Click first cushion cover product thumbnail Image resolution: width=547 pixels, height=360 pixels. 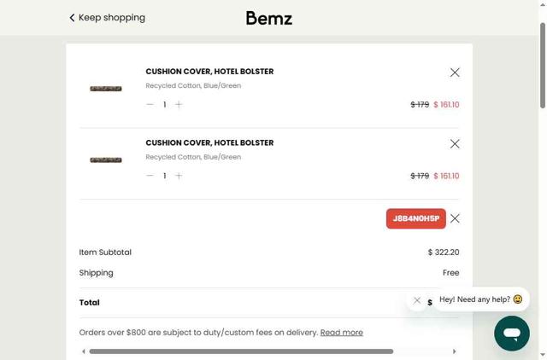coord(106,89)
